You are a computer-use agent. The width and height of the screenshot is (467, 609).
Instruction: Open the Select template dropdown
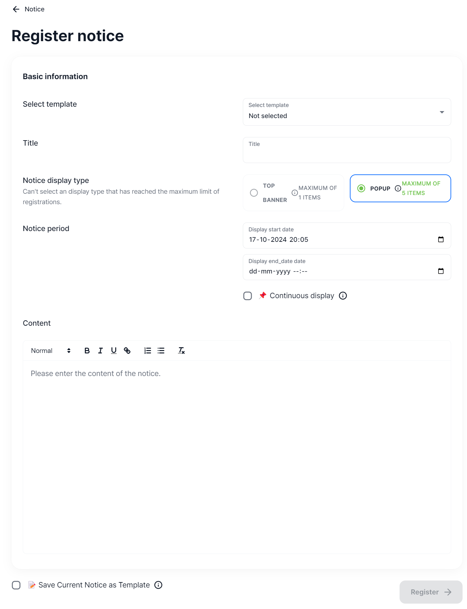[x=347, y=112]
